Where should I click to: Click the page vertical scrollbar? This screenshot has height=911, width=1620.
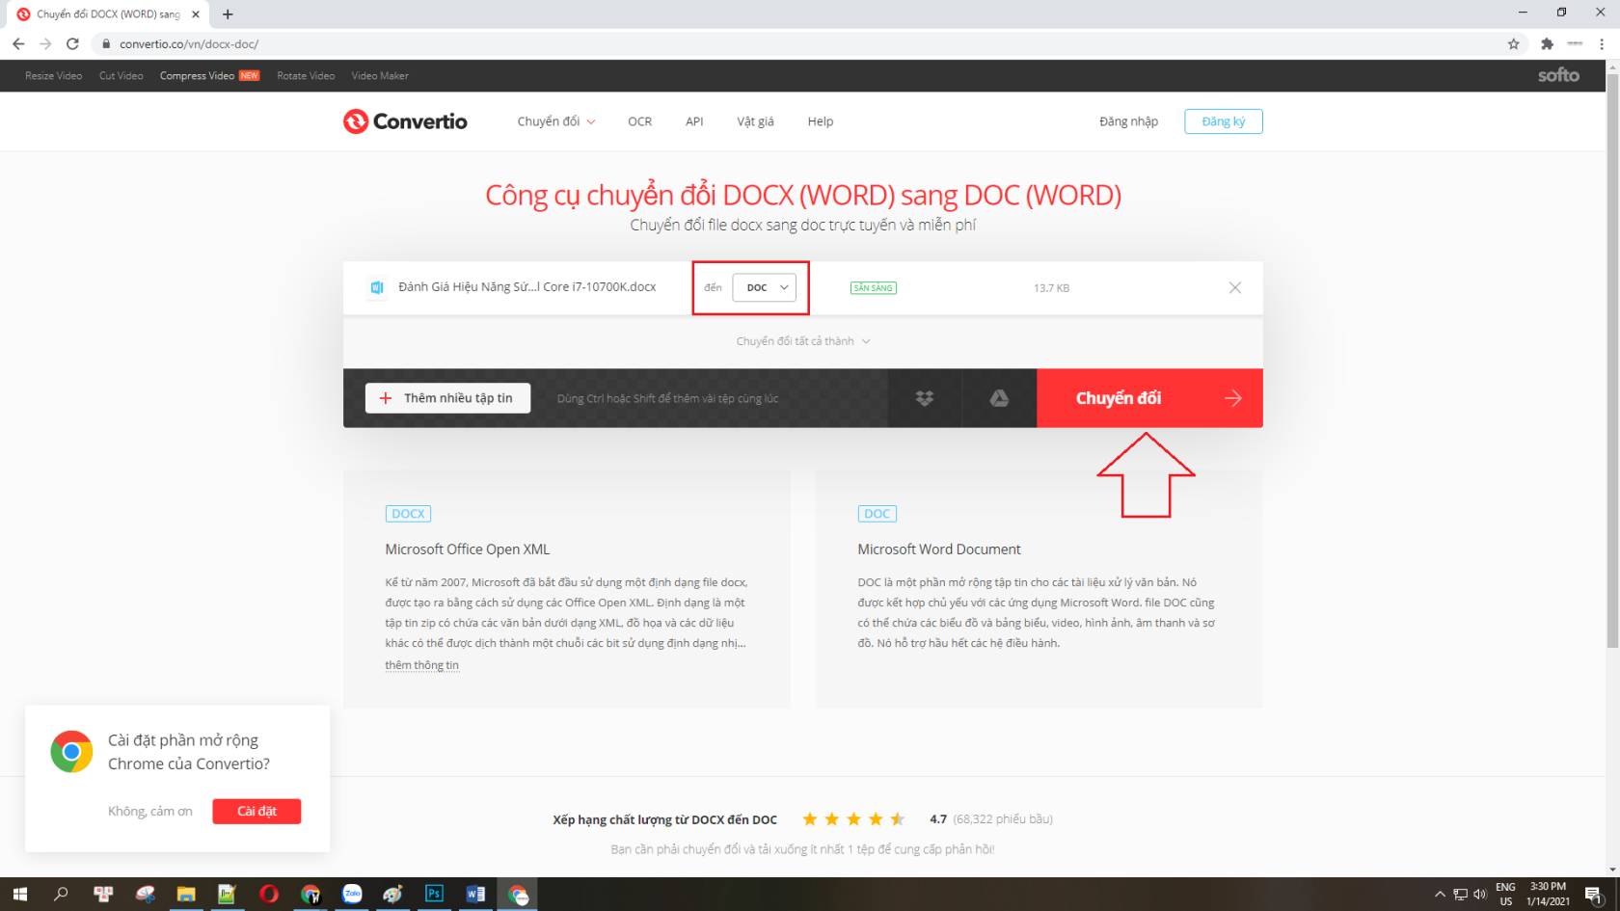(1612, 360)
